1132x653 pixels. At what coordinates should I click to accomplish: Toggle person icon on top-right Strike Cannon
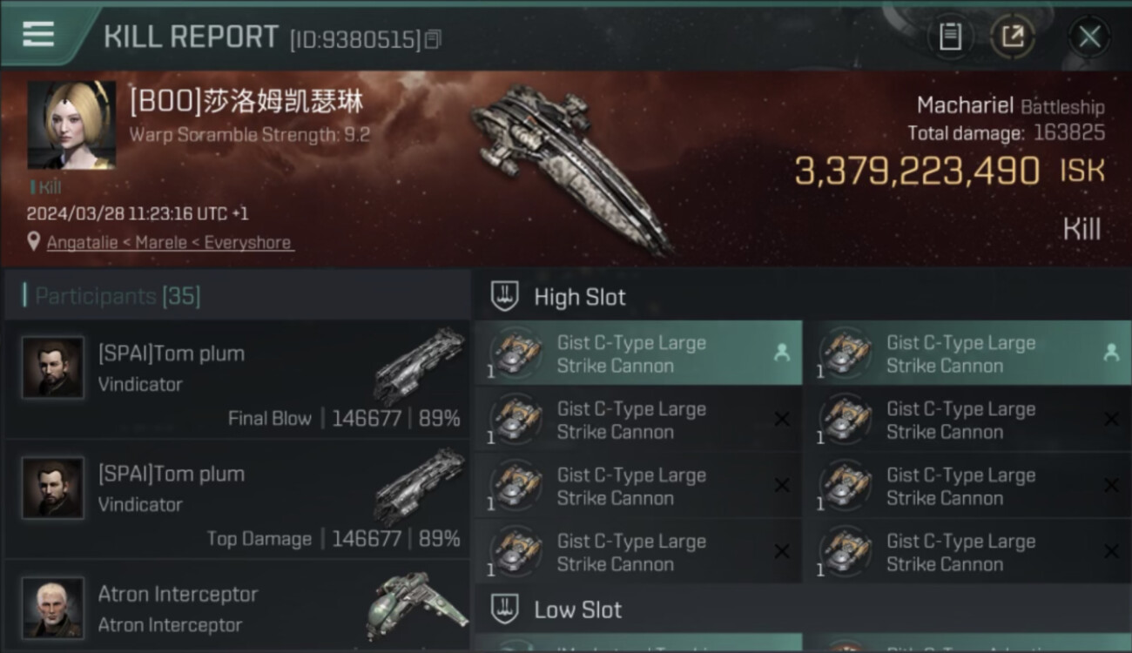click(1111, 352)
